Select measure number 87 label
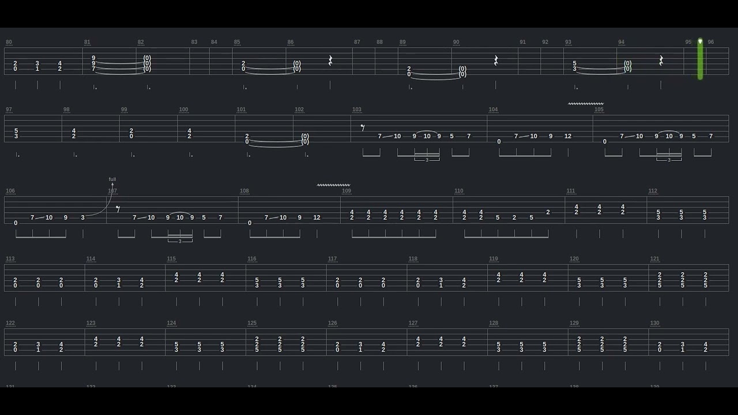738x415 pixels. 357,42
